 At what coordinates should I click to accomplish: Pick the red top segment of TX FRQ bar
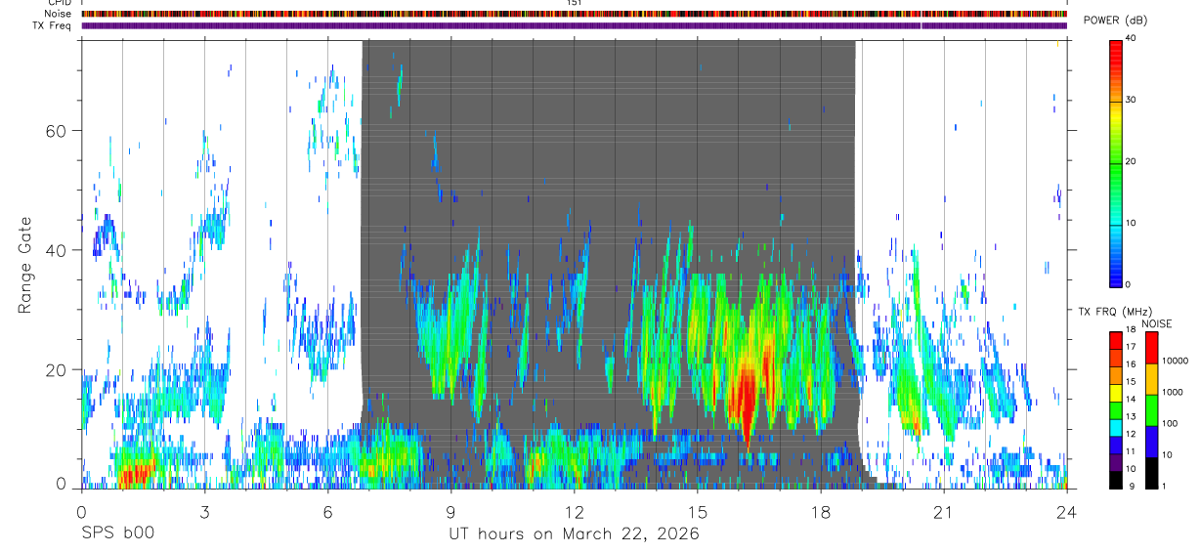pyautogui.click(x=1118, y=341)
